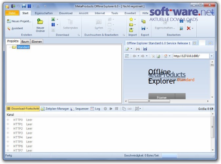Click the stop download icon below pause
Viewport: 221px width, 164px height.
point(53,30)
